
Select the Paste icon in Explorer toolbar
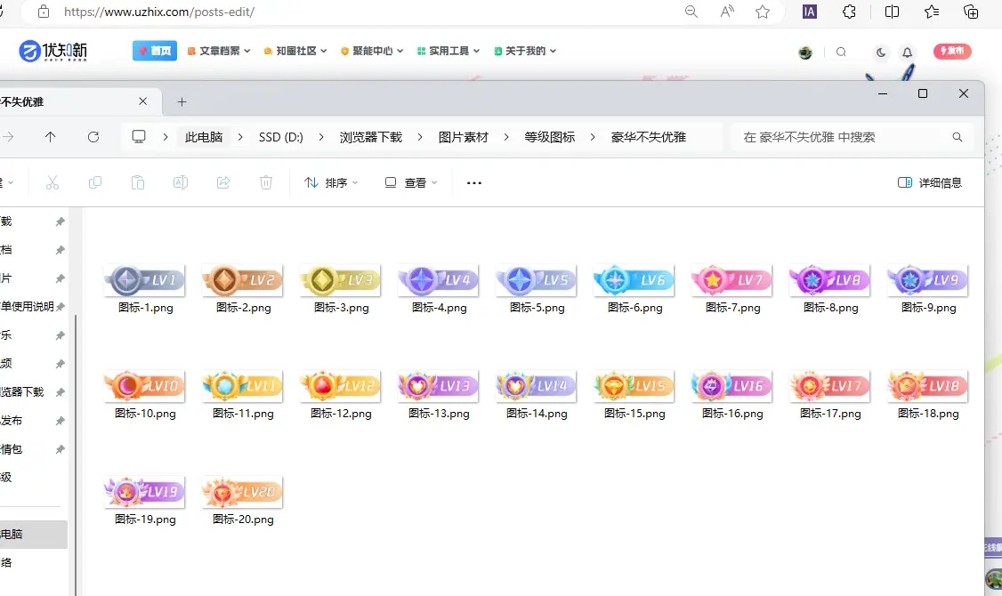pyautogui.click(x=138, y=182)
